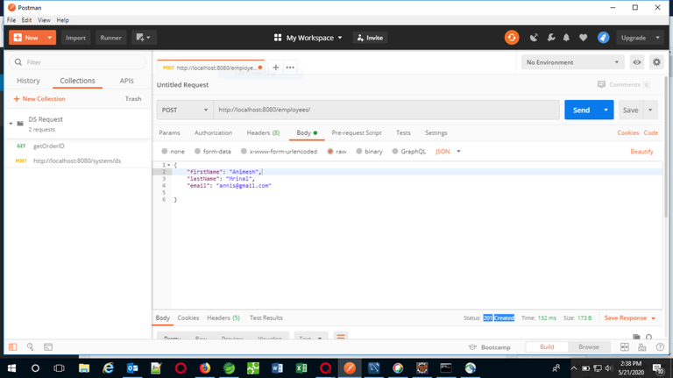Open the keyboard shortcuts icon in the status bar
This screenshot has height=378, width=673.
tap(642, 347)
